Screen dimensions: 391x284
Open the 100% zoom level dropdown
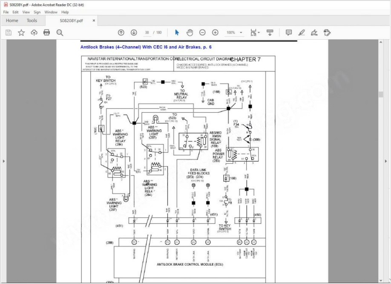234,32
